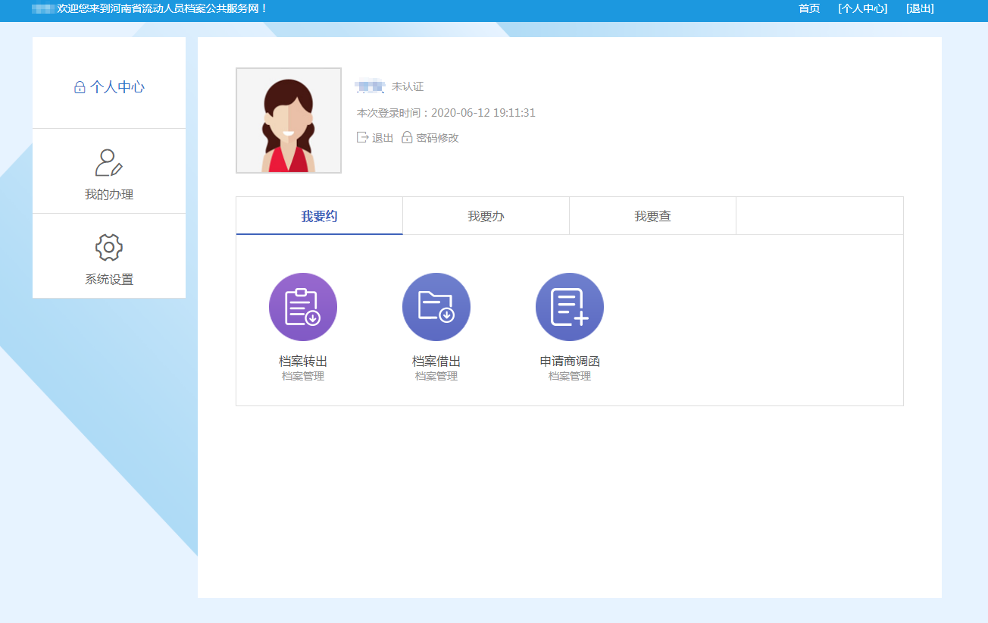The height and width of the screenshot is (623, 988).
Task: Click the login time 2020-06-12 19:11:31
Action: (x=483, y=113)
